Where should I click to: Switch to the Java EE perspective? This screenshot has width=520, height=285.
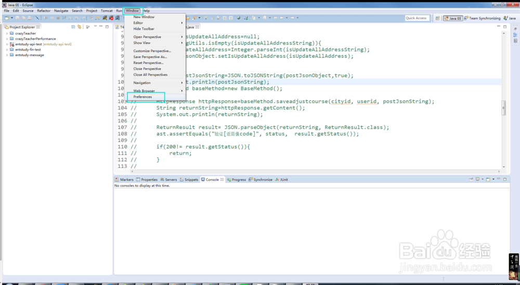point(453,18)
